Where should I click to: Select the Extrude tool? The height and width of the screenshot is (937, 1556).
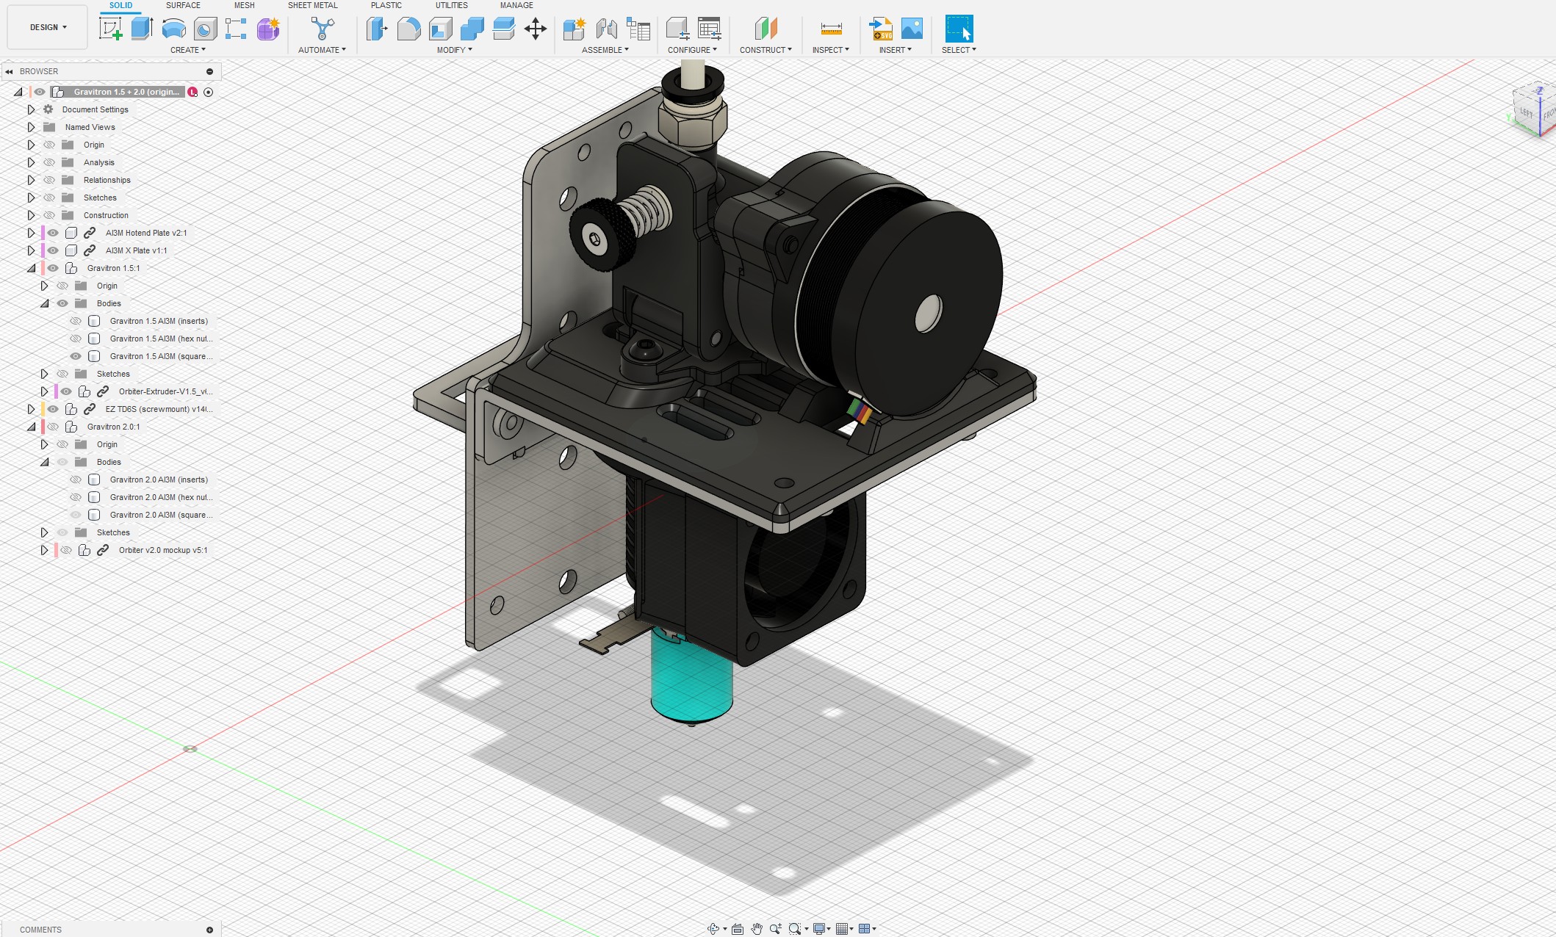click(142, 29)
